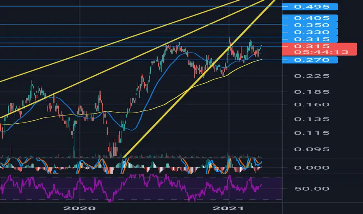Click the 2020 time axis label
Screen dimensions: 363x214
[79, 208]
